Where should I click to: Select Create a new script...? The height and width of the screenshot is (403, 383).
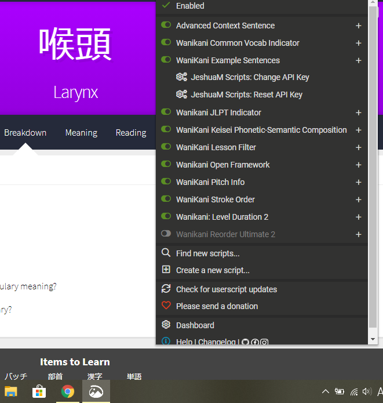tap(213, 270)
